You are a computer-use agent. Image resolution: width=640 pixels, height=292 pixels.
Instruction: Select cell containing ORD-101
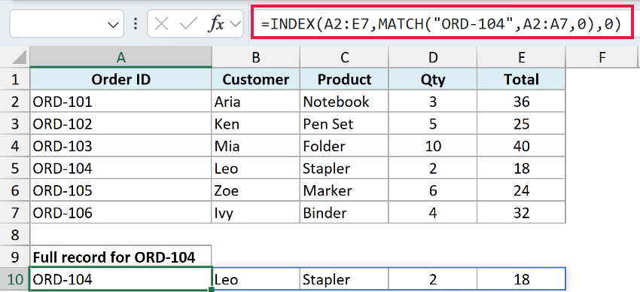120,102
